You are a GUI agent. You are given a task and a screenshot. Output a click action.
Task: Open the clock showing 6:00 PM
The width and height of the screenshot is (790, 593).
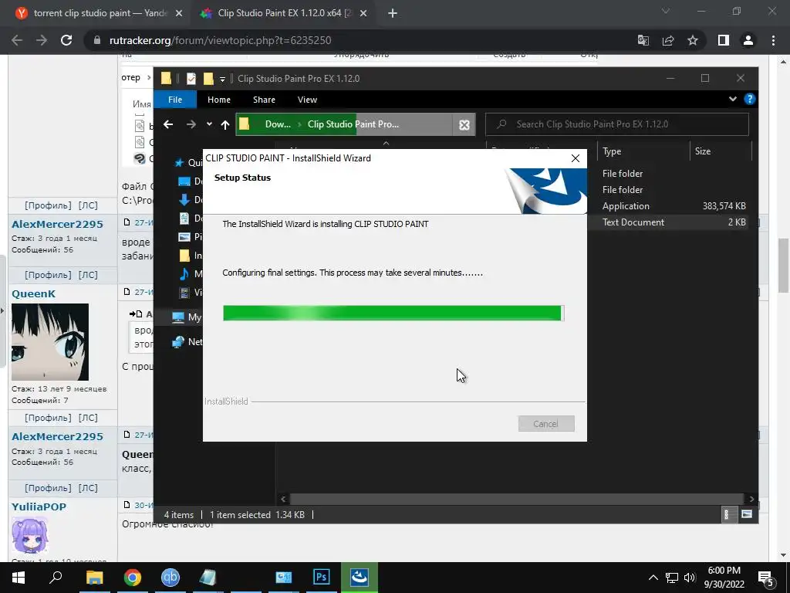point(724,578)
